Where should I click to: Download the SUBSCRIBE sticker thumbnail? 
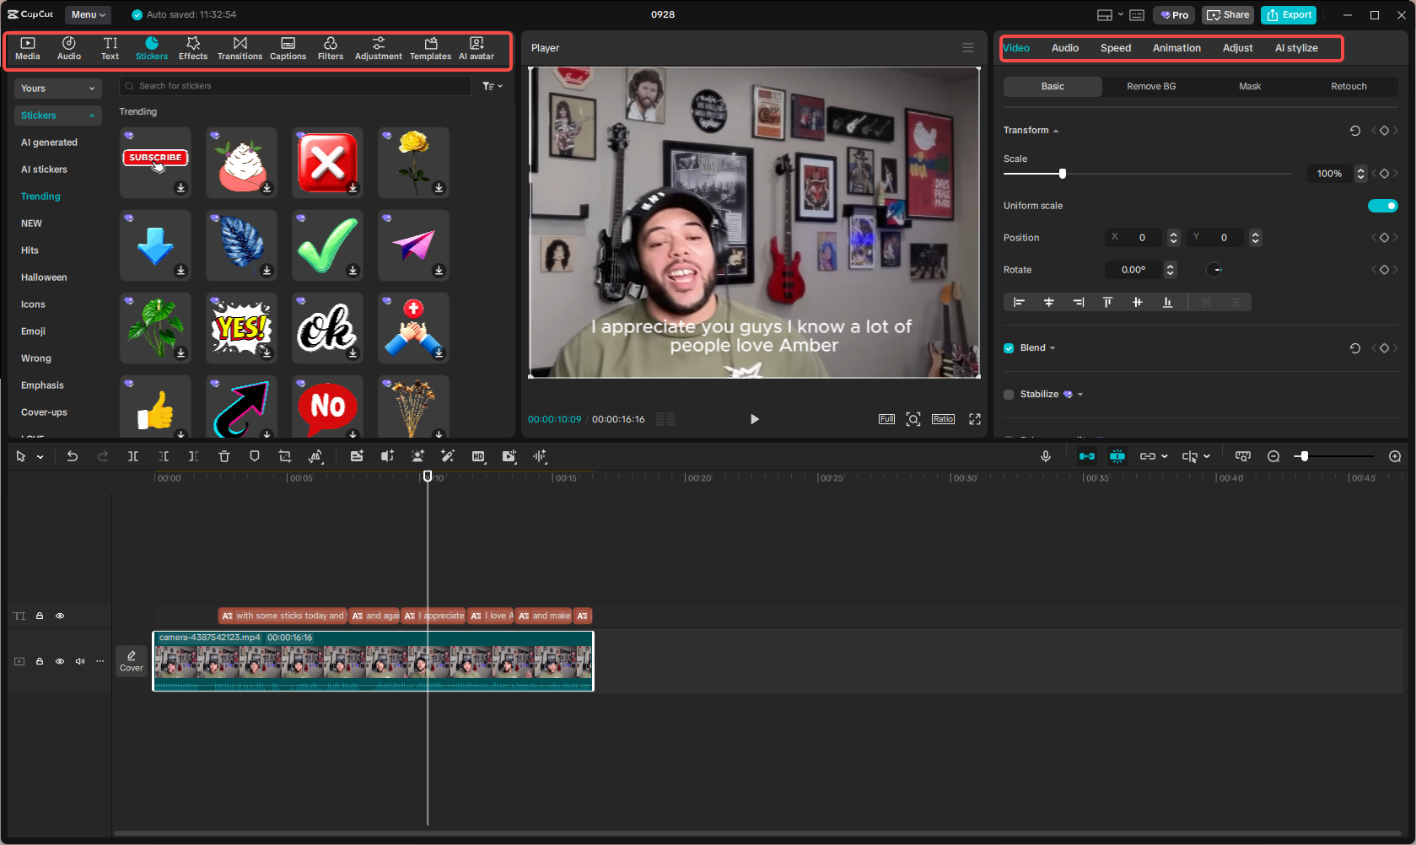180,188
